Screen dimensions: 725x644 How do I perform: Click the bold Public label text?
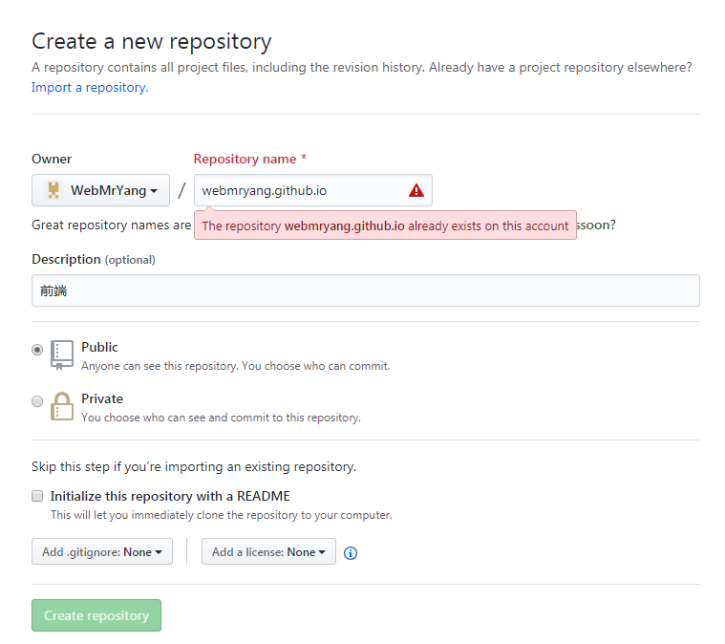click(99, 347)
